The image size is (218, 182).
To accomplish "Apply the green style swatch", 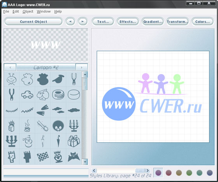I will 189,173.
